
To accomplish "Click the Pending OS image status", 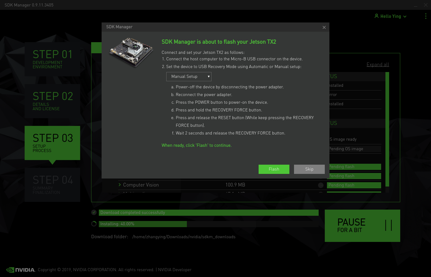I will pos(354,149).
